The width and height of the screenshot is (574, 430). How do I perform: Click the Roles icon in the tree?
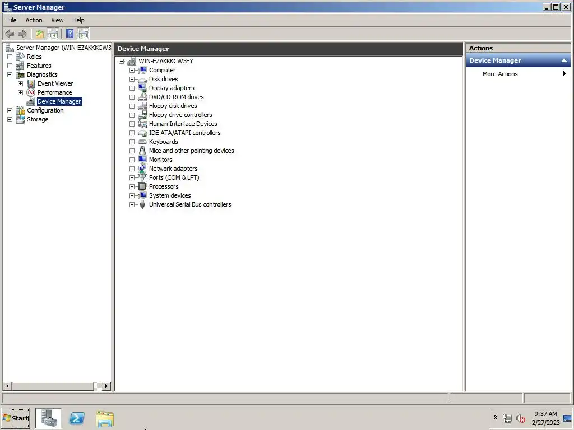[x=20, y=57]
